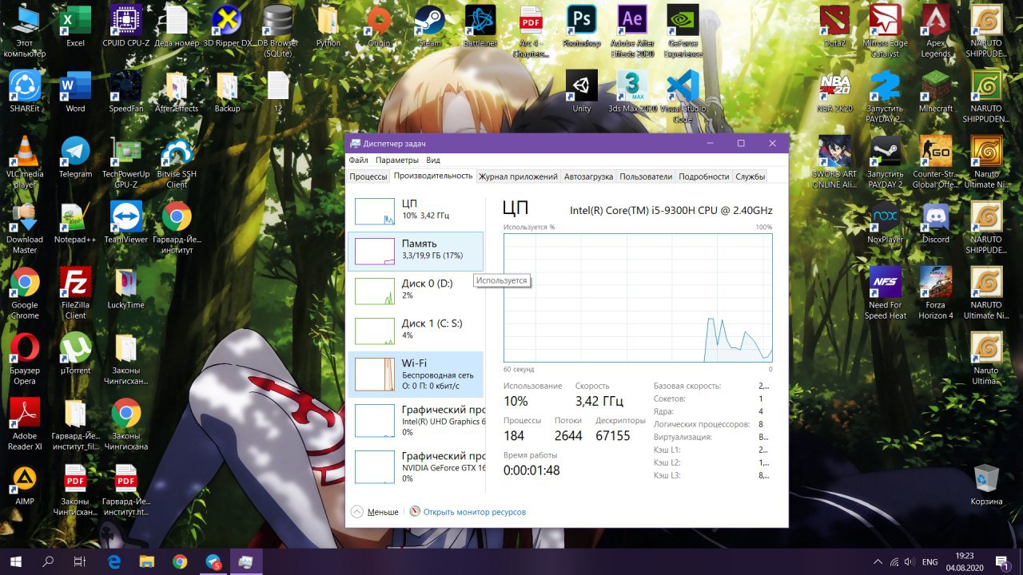Launch Forza Horizon 4 shortcut
The image size is (1023, 575).
[936, 292]
